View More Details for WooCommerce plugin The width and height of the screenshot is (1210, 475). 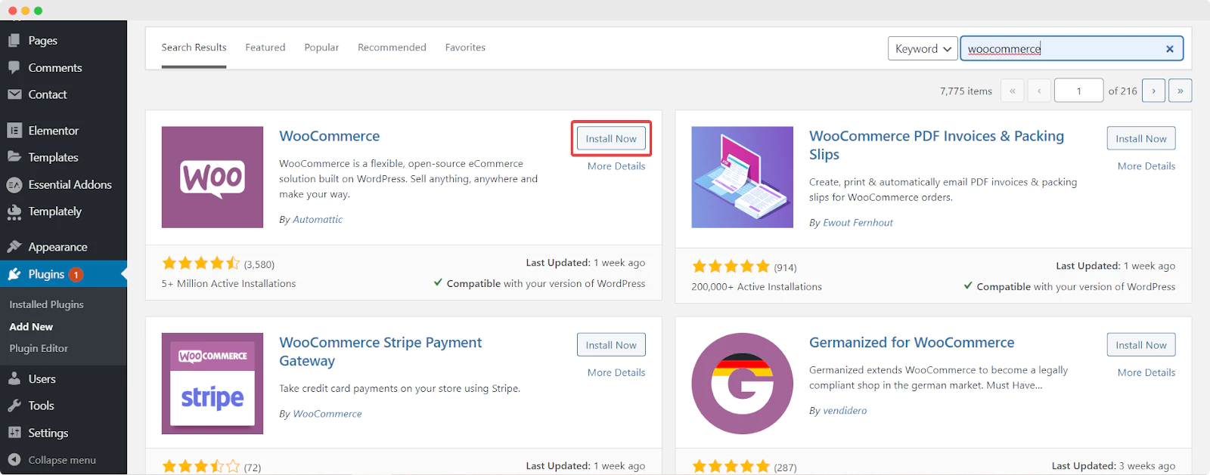616,166
